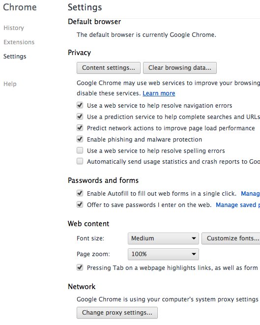Screen dimensions: 260x325
Task: Follow the Learn more link
Action: pyautogui.click(x=159, y=93)
